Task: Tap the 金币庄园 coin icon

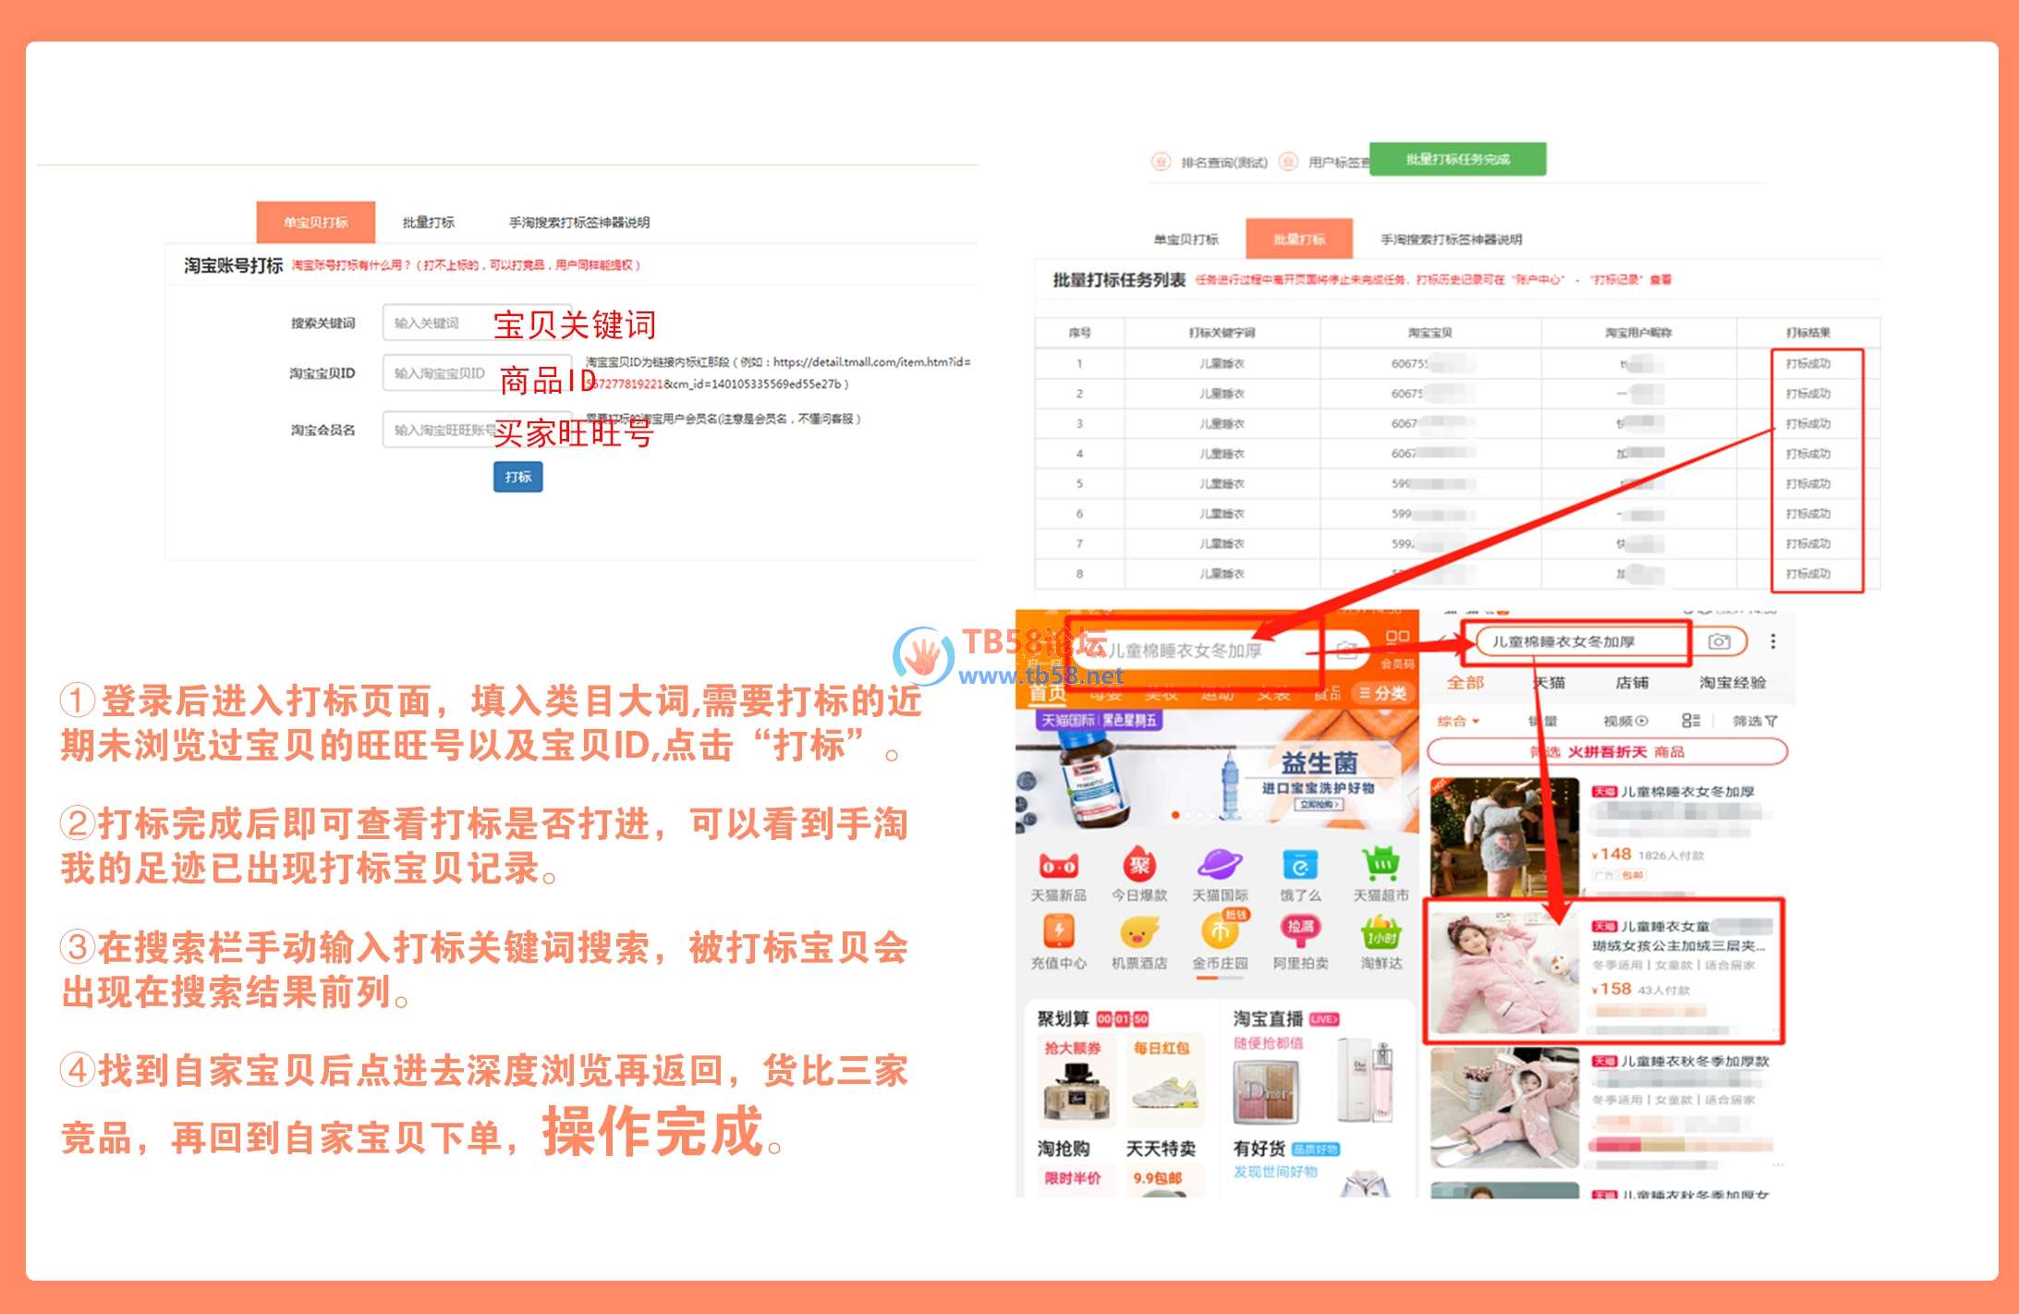Action: (1220, 931)
